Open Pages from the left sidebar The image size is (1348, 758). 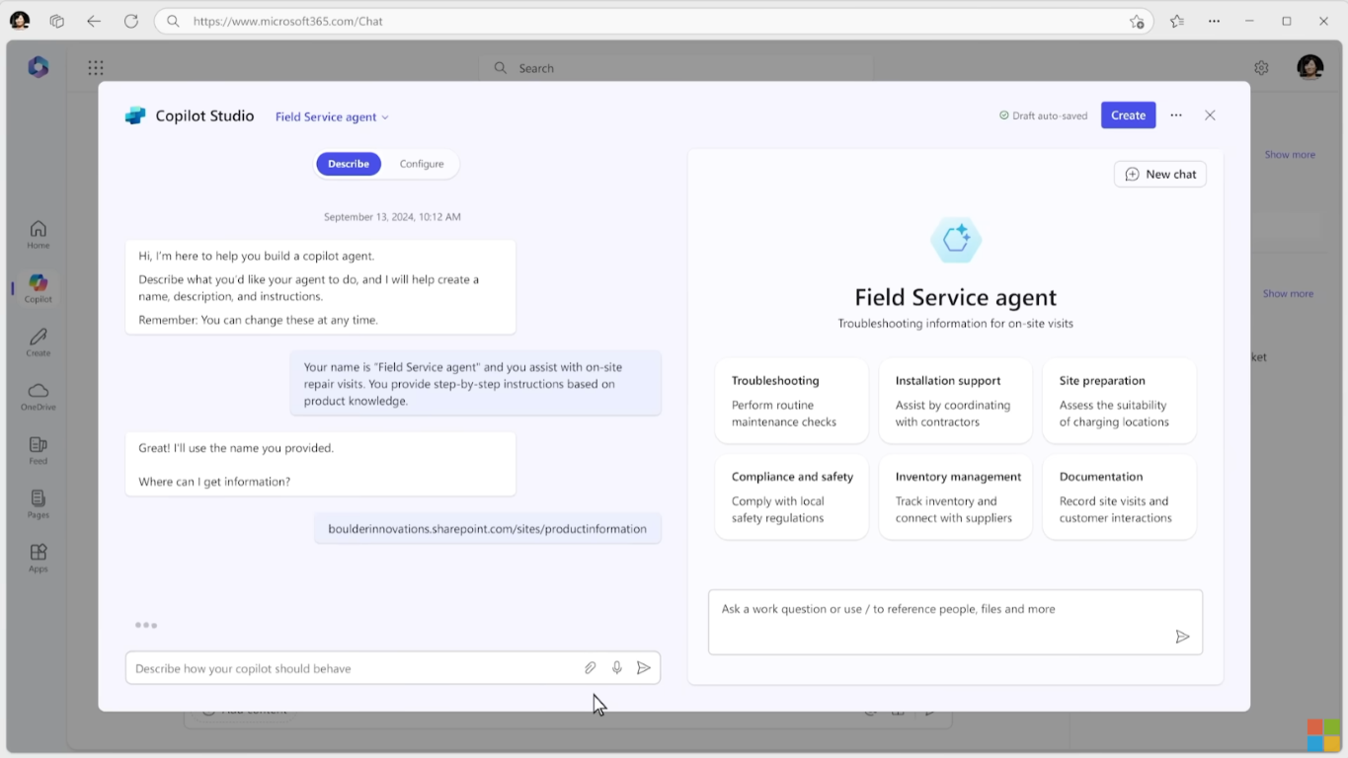(x=37, y=505)
